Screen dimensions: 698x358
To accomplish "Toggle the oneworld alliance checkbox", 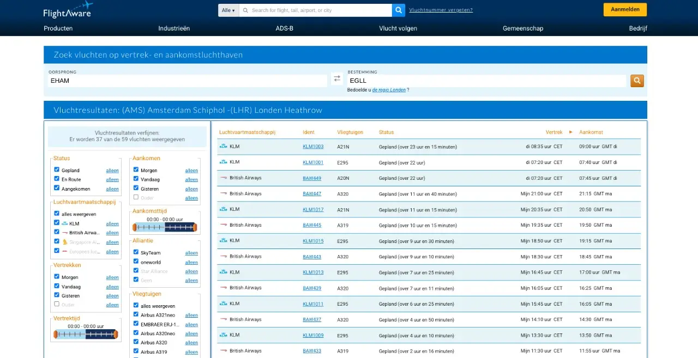I will click(136, 262).
